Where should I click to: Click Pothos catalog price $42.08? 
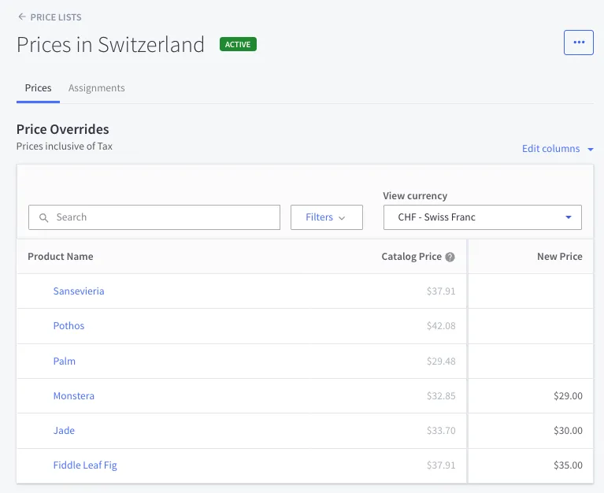[x=441, y=326]
